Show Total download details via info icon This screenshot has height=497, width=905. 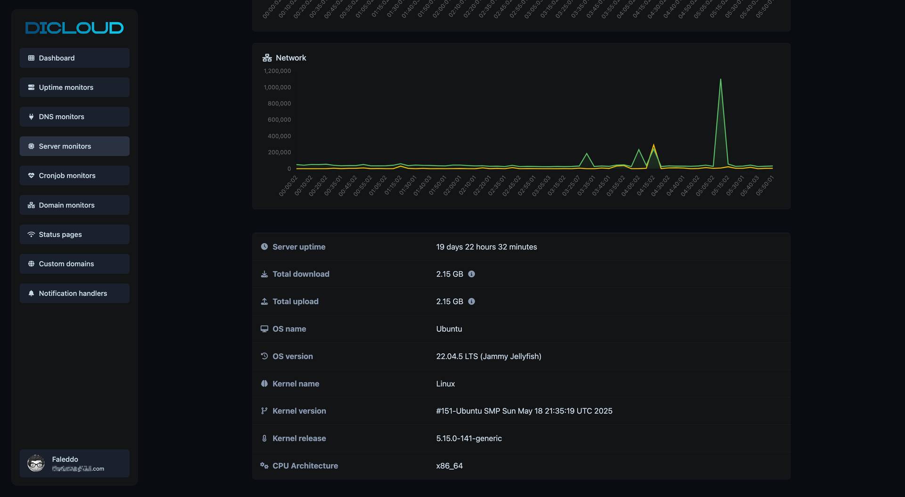point(472,274)
